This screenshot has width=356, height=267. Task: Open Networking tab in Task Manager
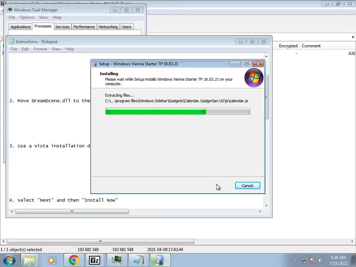(x=108, y=27)
